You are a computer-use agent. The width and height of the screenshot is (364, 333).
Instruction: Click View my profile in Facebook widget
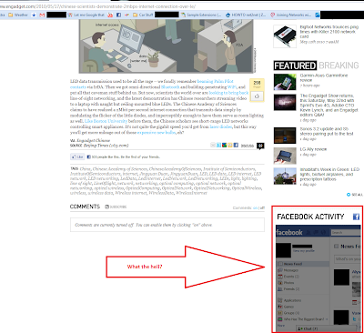[304, 251]
